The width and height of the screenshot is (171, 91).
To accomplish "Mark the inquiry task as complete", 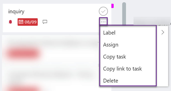I will (x=103, y=11).
